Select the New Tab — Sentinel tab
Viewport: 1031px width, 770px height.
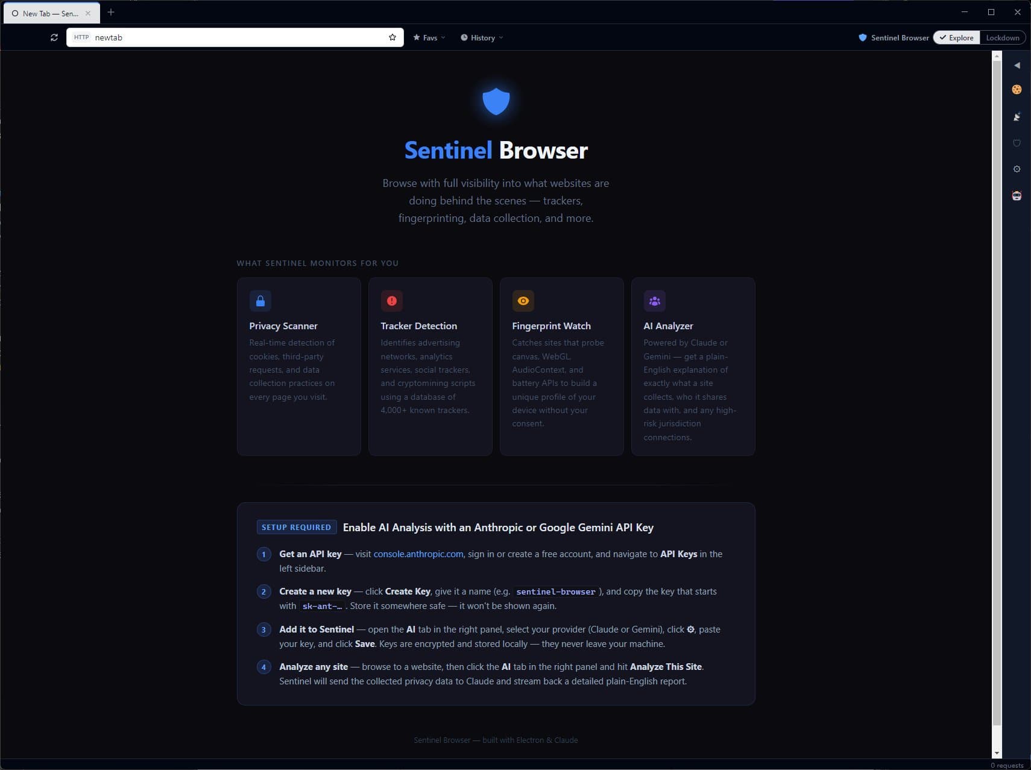(51, 13)
